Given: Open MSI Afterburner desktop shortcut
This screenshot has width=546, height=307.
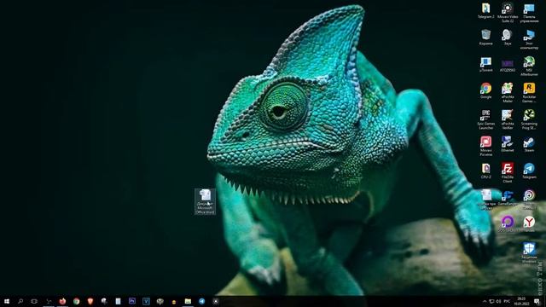Looking at the screenshot, I should [x=529, y=67].
